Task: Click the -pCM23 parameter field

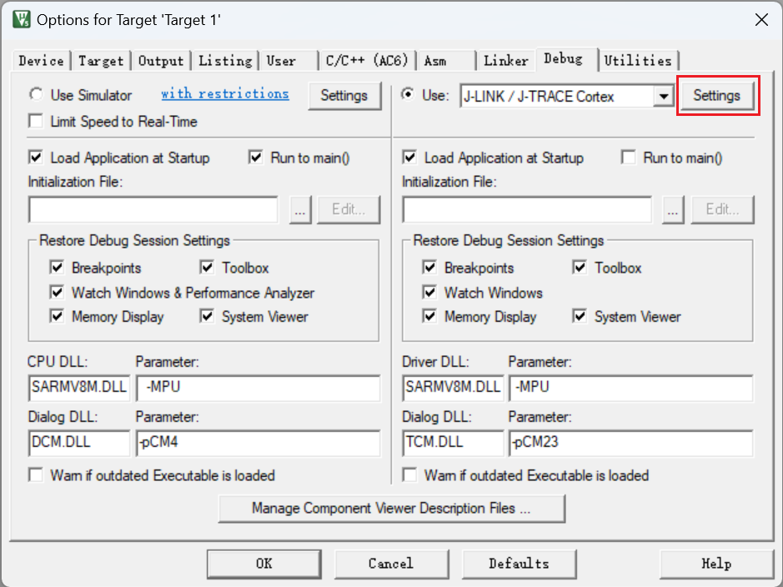Action: (x=630, y=443)
